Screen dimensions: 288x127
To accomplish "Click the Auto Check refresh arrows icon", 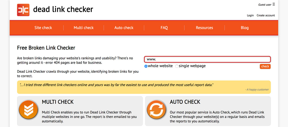I will tap(156, 110).
